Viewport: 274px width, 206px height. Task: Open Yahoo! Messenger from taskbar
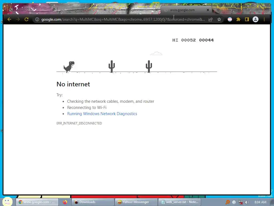pyautogui.click(x=136, y=202)
